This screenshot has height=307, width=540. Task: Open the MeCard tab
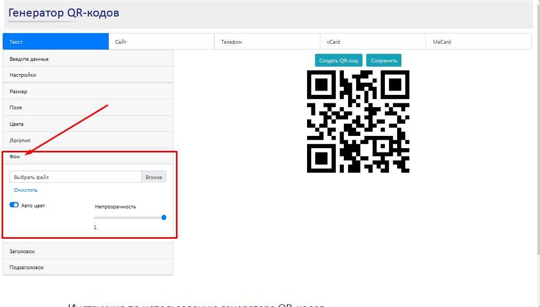click(478, 42)
